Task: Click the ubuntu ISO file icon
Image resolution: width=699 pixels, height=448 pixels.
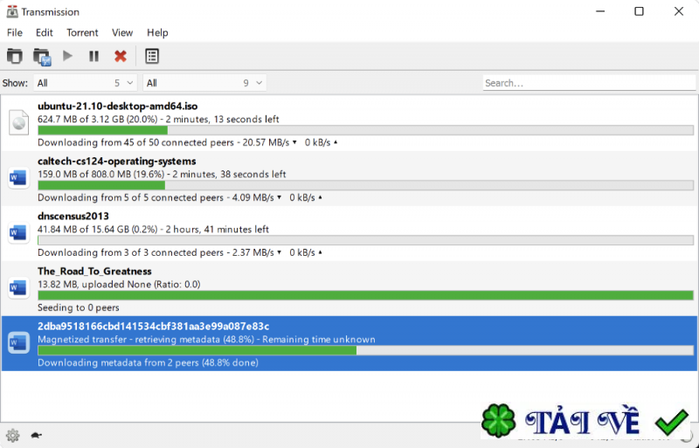Action: coord(18,122)
